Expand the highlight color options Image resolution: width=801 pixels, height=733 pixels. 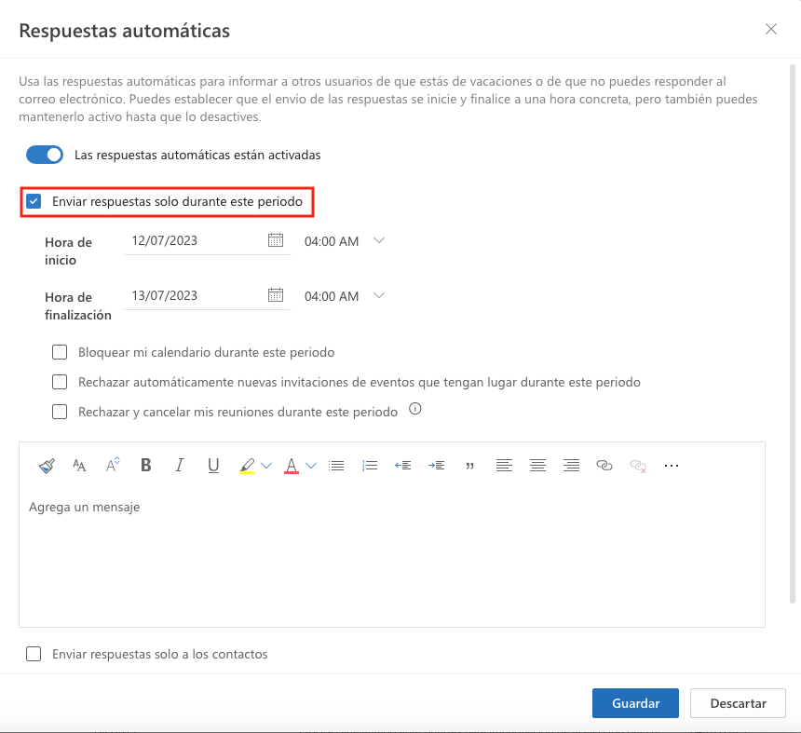265,465
